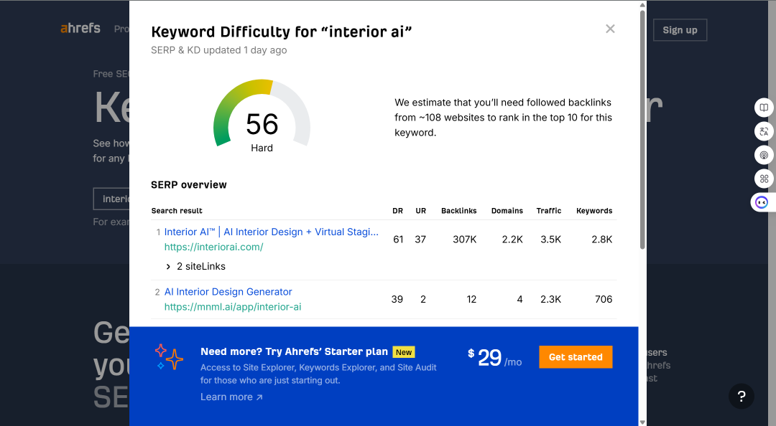Open Interior AI search result title link
This screenshot has width=776, height=426.
coord(271,232)
